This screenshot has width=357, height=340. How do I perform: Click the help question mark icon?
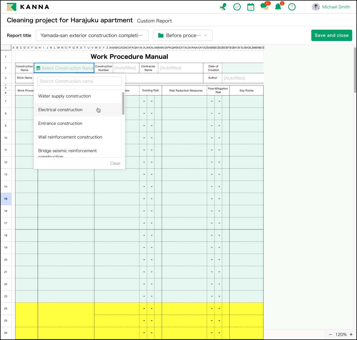click(x=292, y=7)
